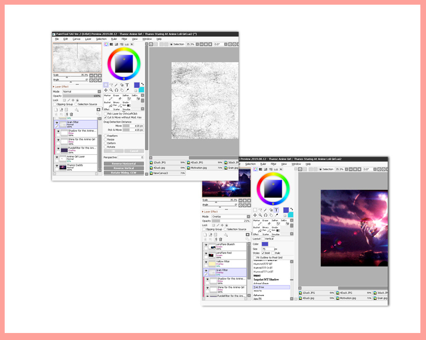Toggle visibility of LenzFlare Blueish layer in lower window
426x340 pixels.
(206, 245)
